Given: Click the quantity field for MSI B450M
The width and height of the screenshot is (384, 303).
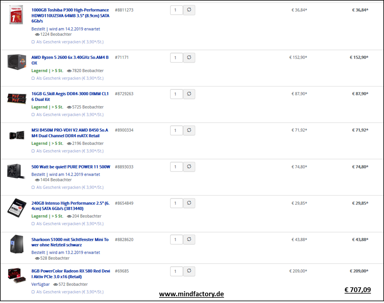Looking at the screenshot, I should 177,130.
